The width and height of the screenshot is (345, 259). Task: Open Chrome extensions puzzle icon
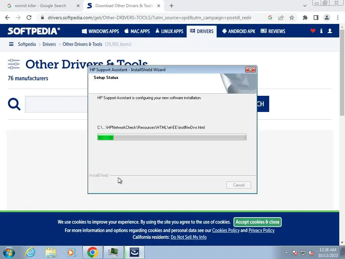(x=305, y=18)
